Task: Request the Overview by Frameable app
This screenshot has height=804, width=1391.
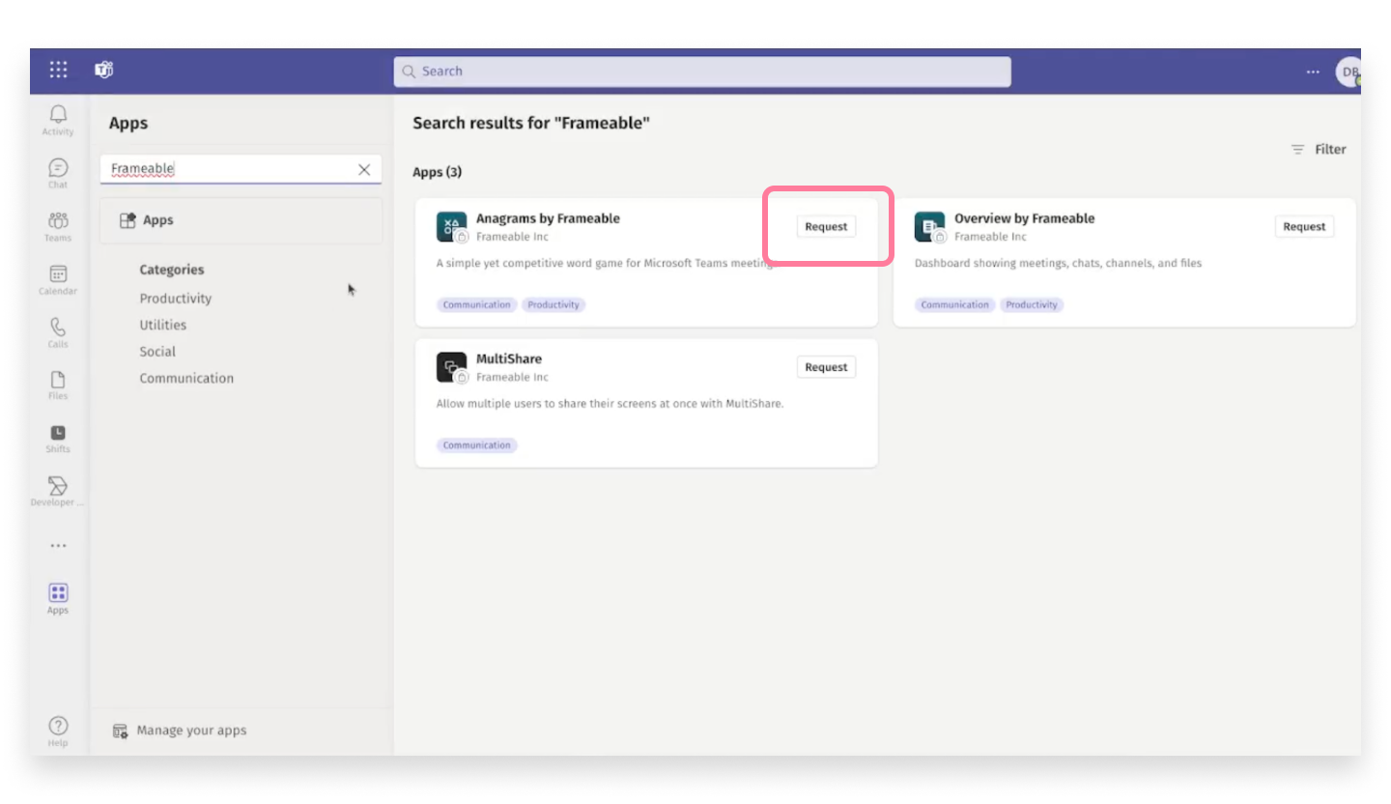Action: click(1304, 226)
